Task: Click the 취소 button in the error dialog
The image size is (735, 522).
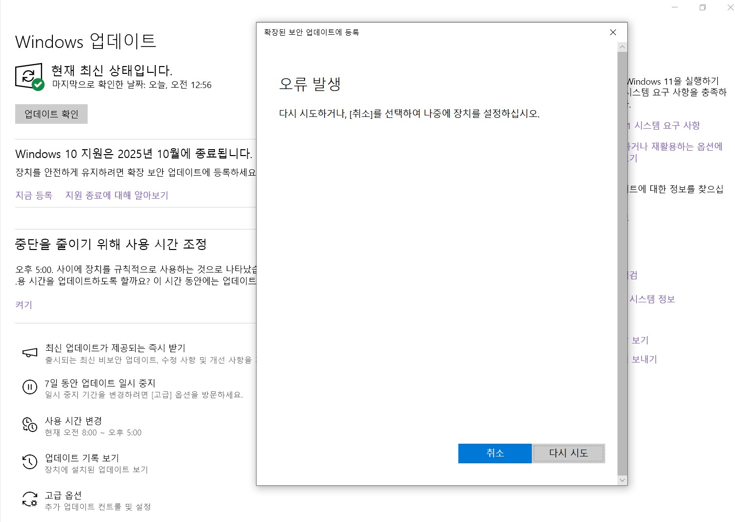Action: coord(495,453)
